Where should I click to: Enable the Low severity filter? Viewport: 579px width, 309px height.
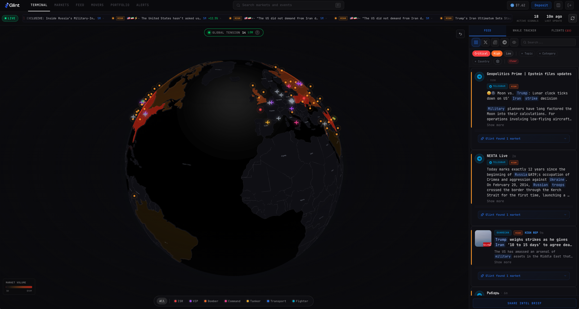pyautogui.click(x=508, y=53)
